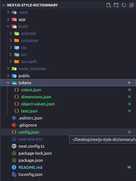Collapse the tokens folder chevron
Screen dimensions: 136x181
(8, 83)
